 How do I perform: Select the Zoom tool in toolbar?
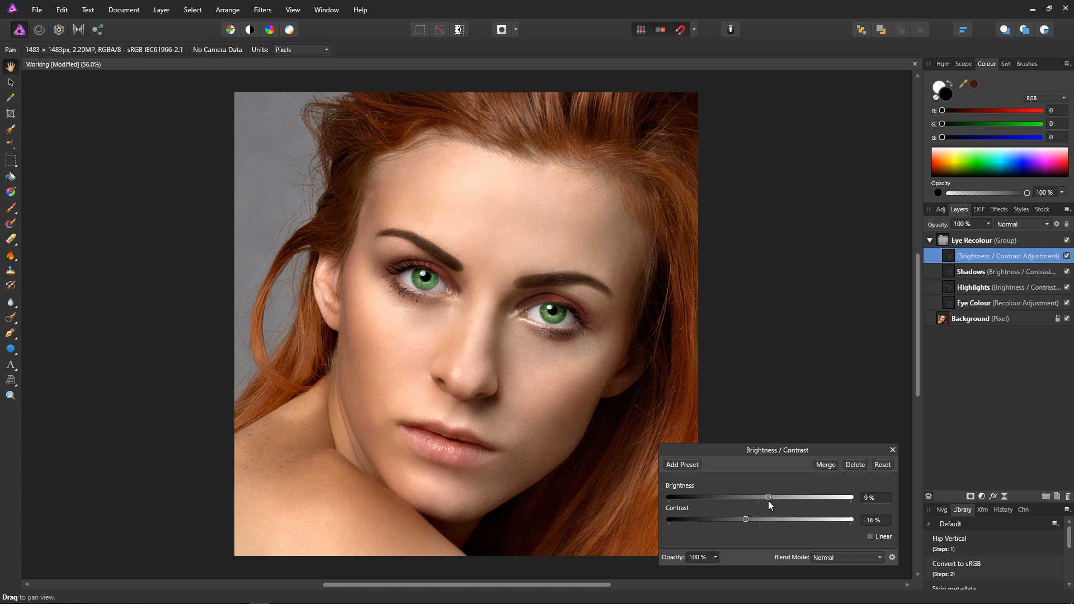[11, 396]
